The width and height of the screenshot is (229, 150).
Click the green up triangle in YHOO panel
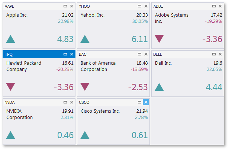[85, 39]
